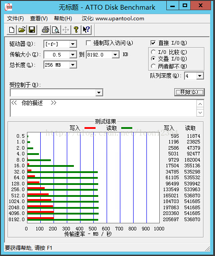Screen dimensions: 215x256
Task: Click the red 写入 legend swatch
Action: 90,128
